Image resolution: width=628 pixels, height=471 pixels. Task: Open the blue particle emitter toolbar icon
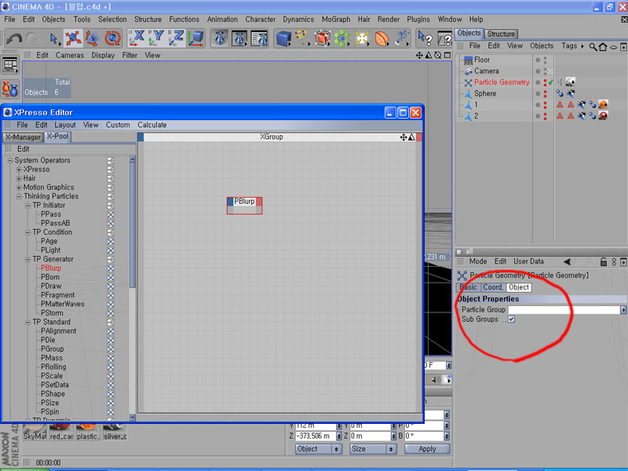point(402,38)
